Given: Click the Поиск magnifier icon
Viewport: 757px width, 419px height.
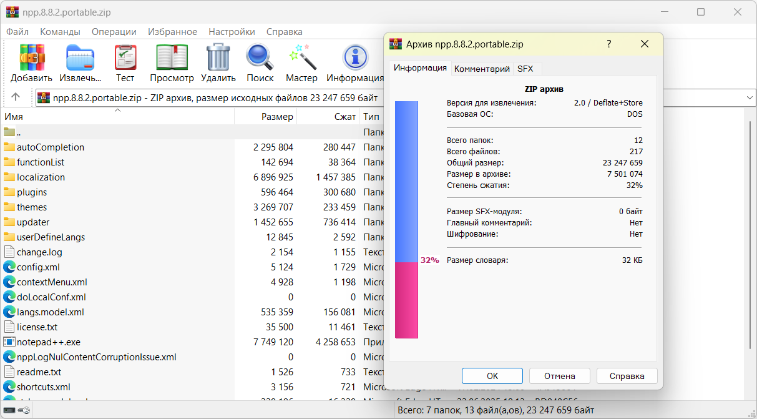Looking at the screenshot, I should pos(260,57).
